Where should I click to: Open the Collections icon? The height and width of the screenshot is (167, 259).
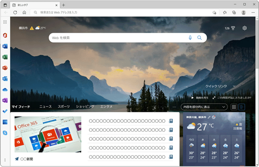(x=234, y=13)
